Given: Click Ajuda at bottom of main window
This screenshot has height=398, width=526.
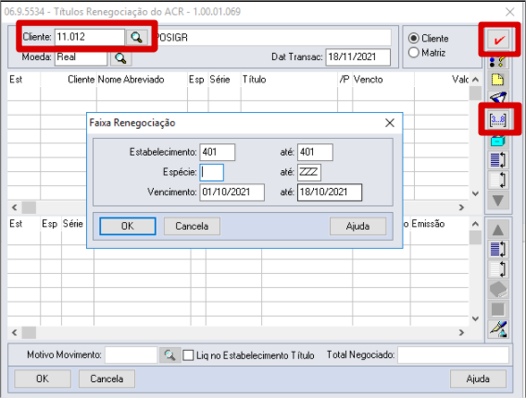Looking at the screenshot, I should pyautogui.click(x=478, y=379).
